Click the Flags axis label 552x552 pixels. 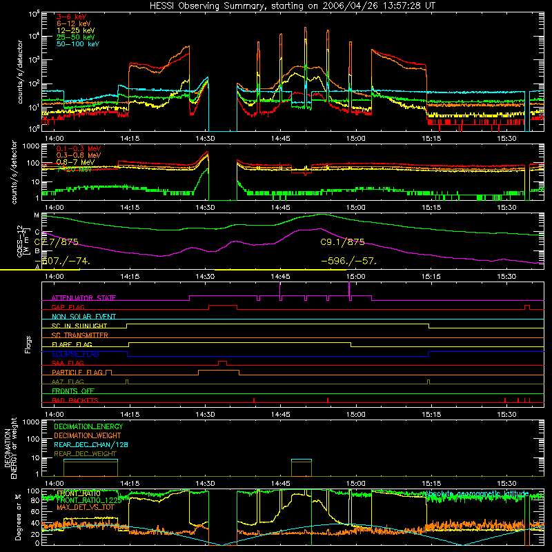coord(28,344)
